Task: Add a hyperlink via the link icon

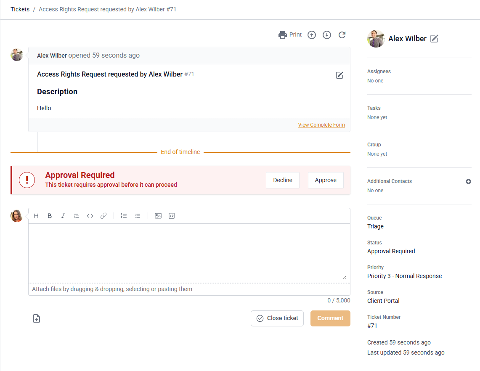Action: (103, 216)
